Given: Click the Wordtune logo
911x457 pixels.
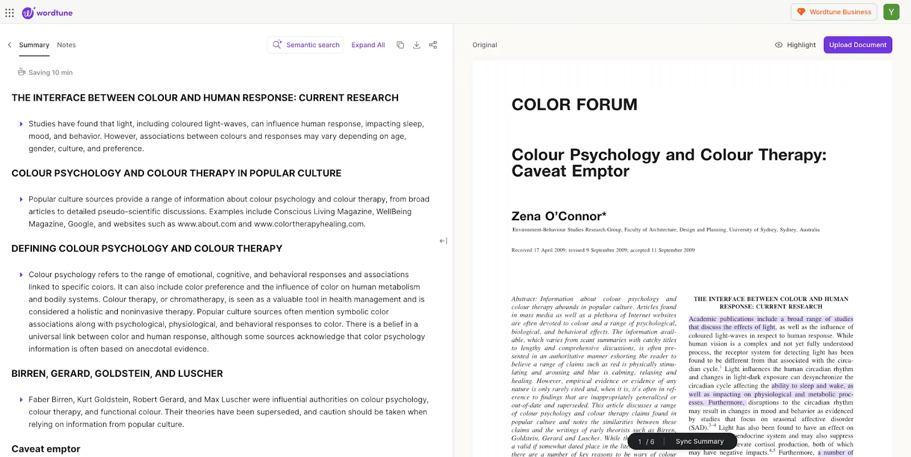Looking at the screenshot, I should pyautogui.click(x=47, y=13).
